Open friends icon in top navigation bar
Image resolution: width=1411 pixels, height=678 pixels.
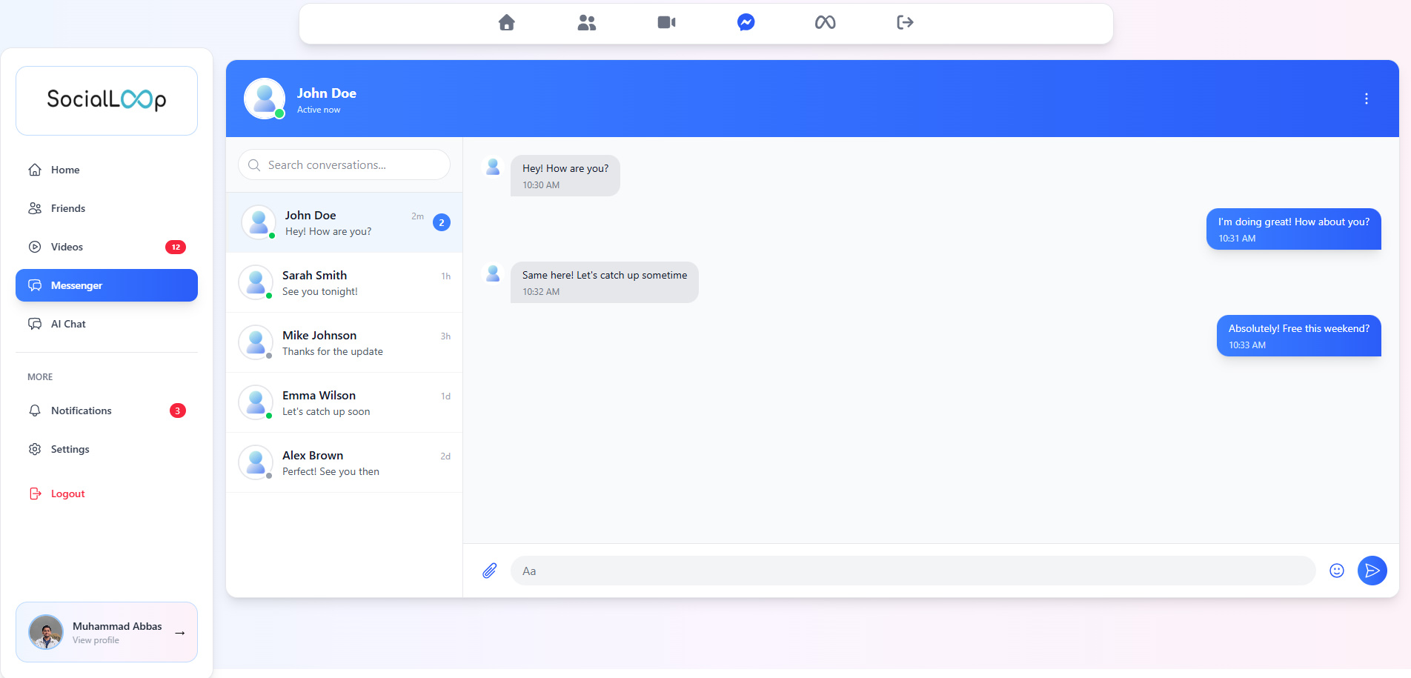[586, 23]
